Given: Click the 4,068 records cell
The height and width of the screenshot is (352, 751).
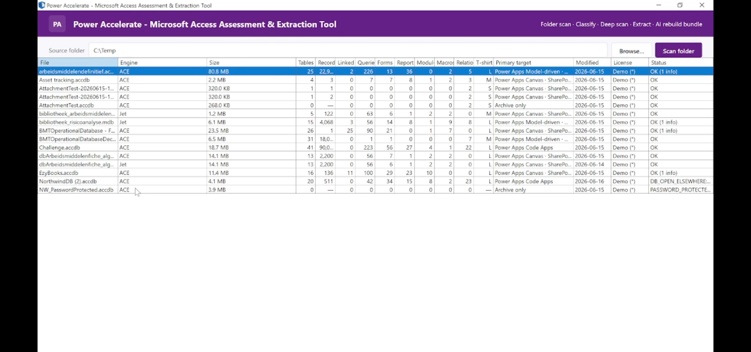Looking at the screenshot, I should coord(326,122).
